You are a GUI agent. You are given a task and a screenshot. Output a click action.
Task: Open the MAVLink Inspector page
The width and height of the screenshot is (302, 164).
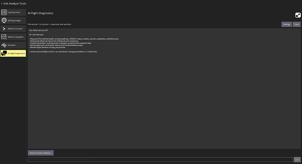tap(13, 37)
